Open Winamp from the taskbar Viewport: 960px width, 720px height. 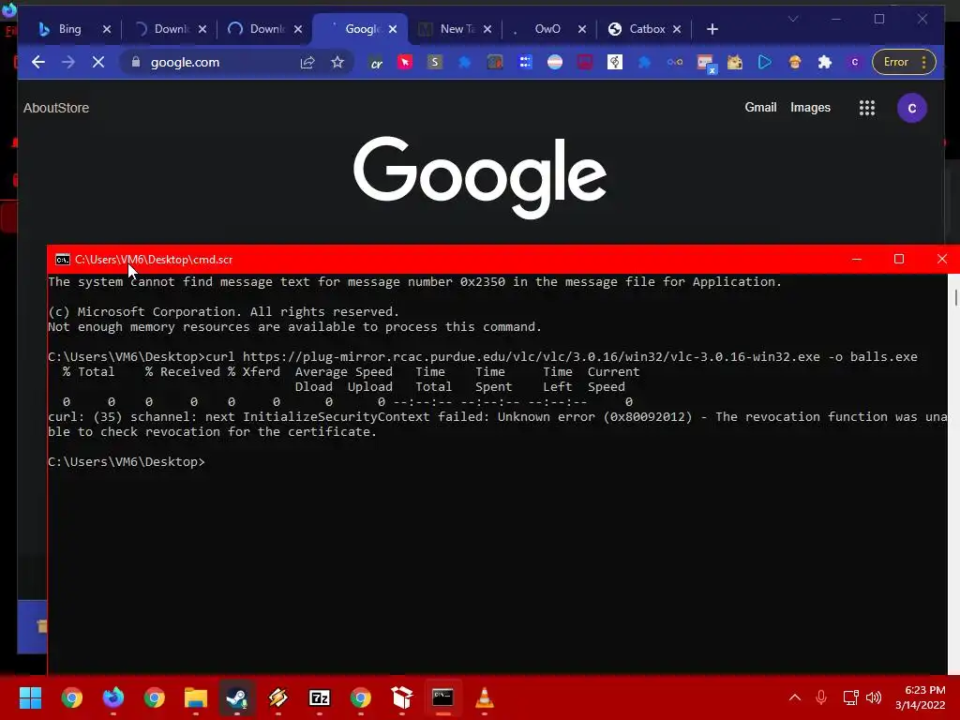(x=277, y=697)
